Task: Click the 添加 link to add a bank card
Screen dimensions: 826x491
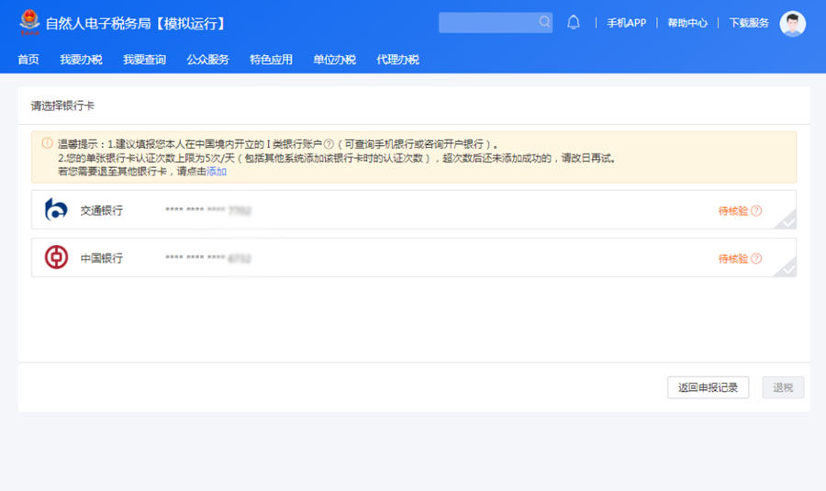Action: pos(217,171)
